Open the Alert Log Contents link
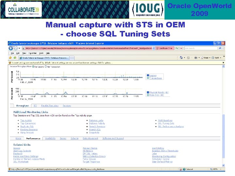The width and height of the screenshot is (235, 176). pyautogui.click(x=22, y=151)
